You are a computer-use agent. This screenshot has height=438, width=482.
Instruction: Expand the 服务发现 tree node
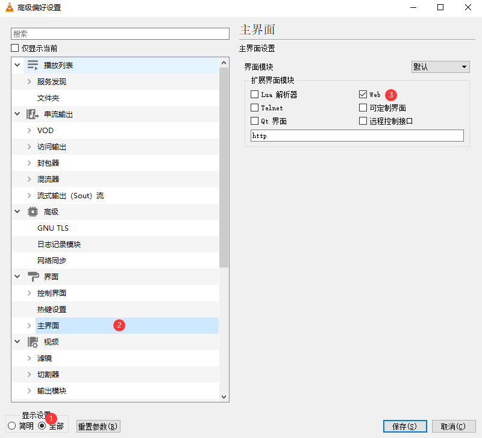[x=29, y=81]
